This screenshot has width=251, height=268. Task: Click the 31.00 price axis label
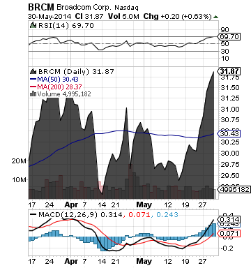click(230, 109)
